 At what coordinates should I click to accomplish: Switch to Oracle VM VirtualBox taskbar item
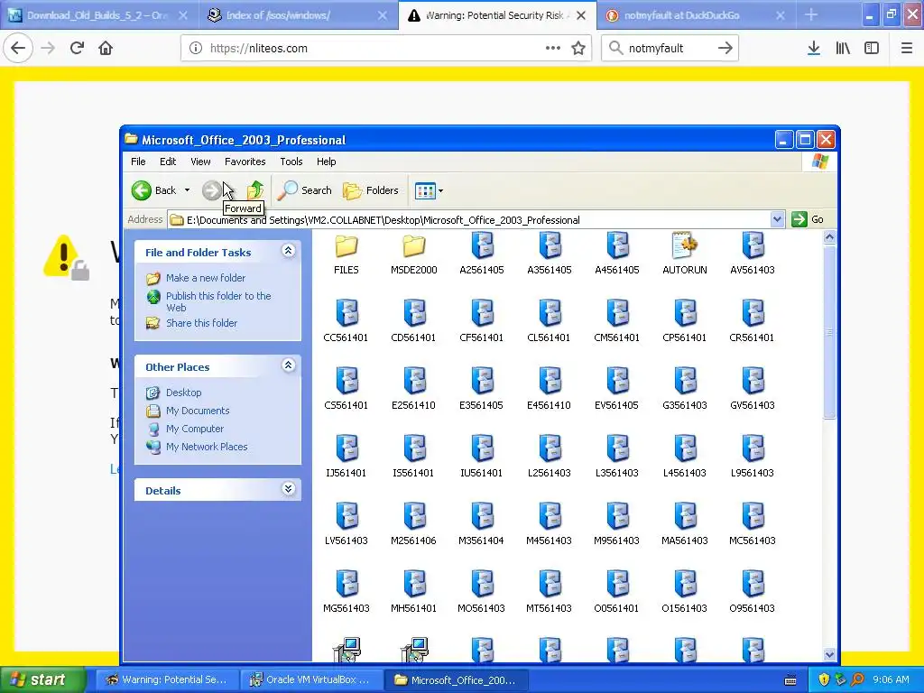[x=312, y=679]
